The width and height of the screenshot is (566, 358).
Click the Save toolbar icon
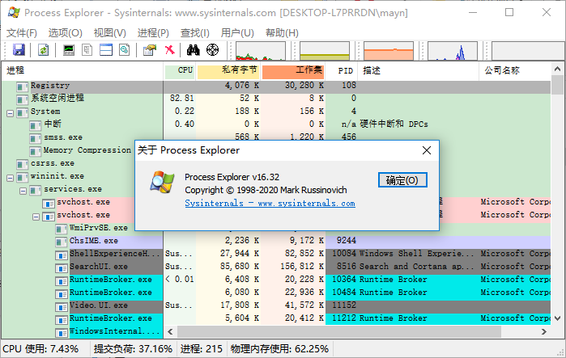[x=19, y=50]
